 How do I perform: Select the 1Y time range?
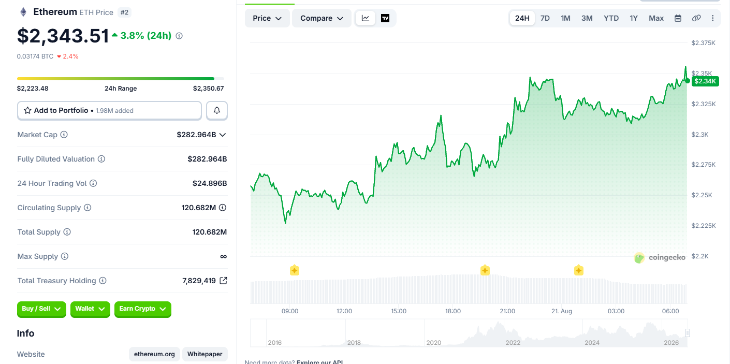(x=634, y=18)
